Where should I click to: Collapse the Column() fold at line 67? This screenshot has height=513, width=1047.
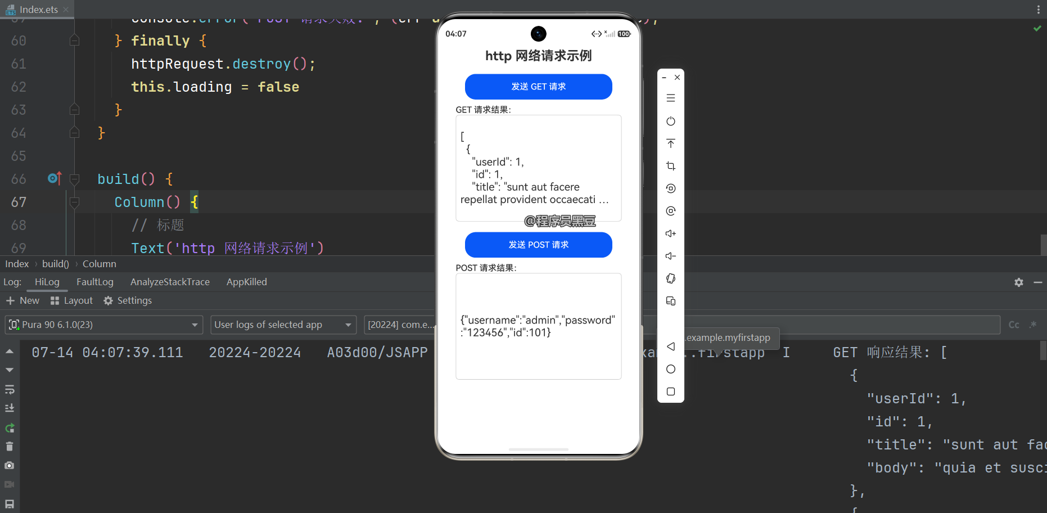pyautogui.click(x=74, y=202)
